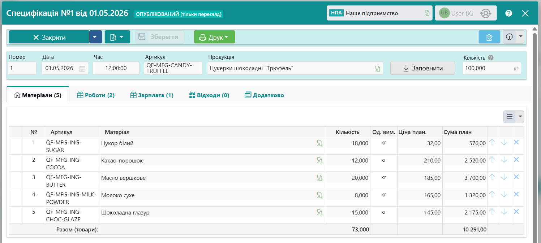Move Цукор білий row down with arrow
Viewport: 541px width, 243px height.
[x=504, y=142]
